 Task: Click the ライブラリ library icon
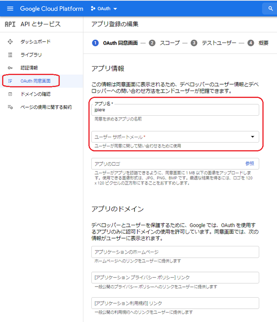pyautogui.click(x=10, y=55)
